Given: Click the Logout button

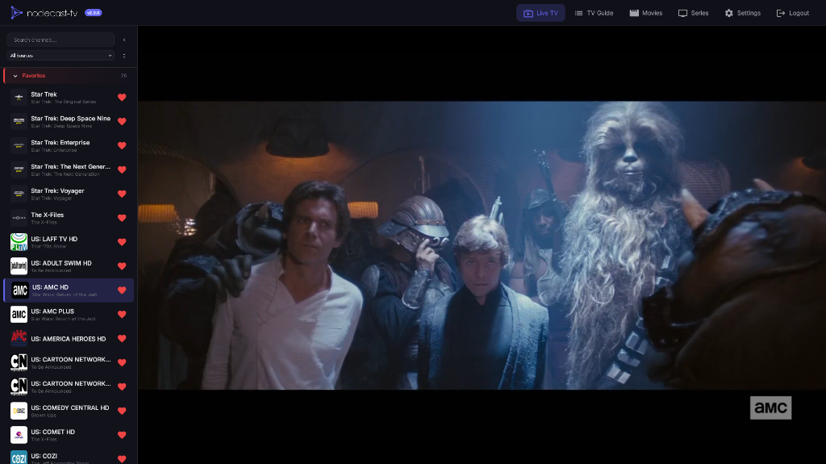Looking at the screenshot, I should [x=793, y=13].
